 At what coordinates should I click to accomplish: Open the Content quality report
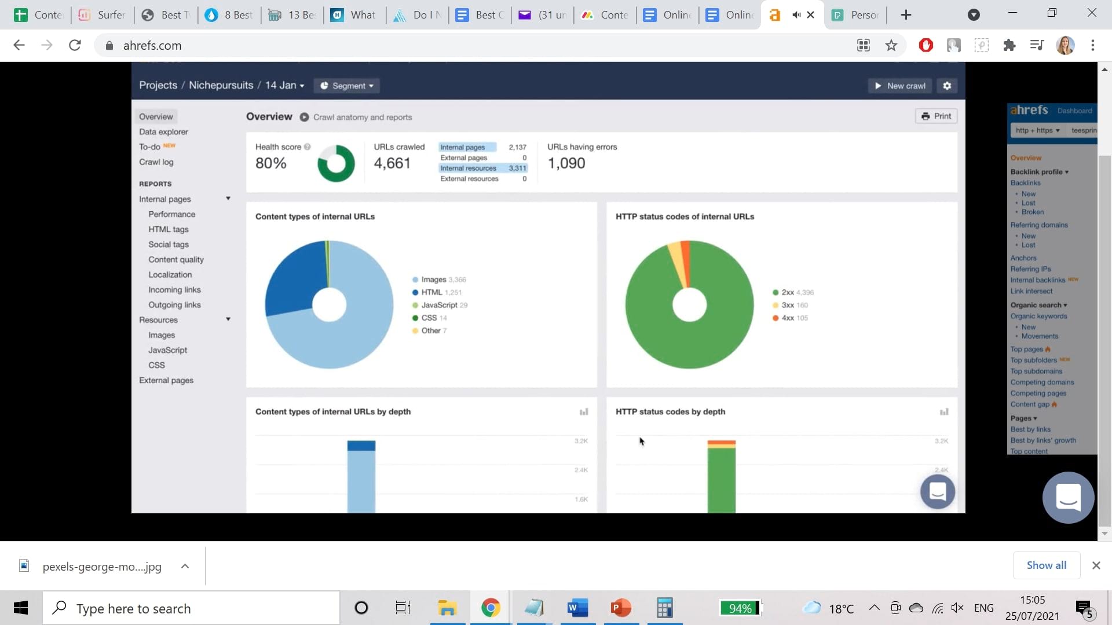pos(175,259)
